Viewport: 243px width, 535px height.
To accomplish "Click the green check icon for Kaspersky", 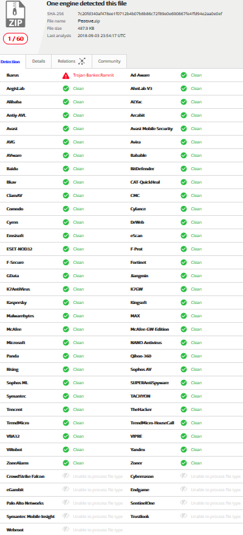I will [66, 303].
